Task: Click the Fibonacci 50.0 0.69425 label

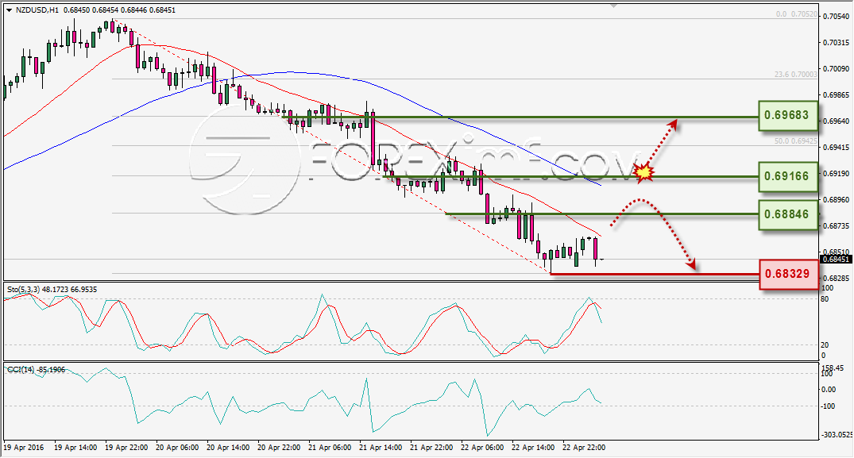Action: pyautogui.click(x=796, y=140)
